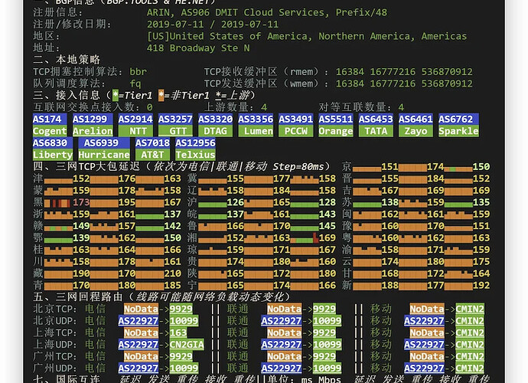The width and height of the screenshot is (528, 383).
Task: Click '10099' in 上海UDP 联通 route
Action: click(x=328, y=345)
